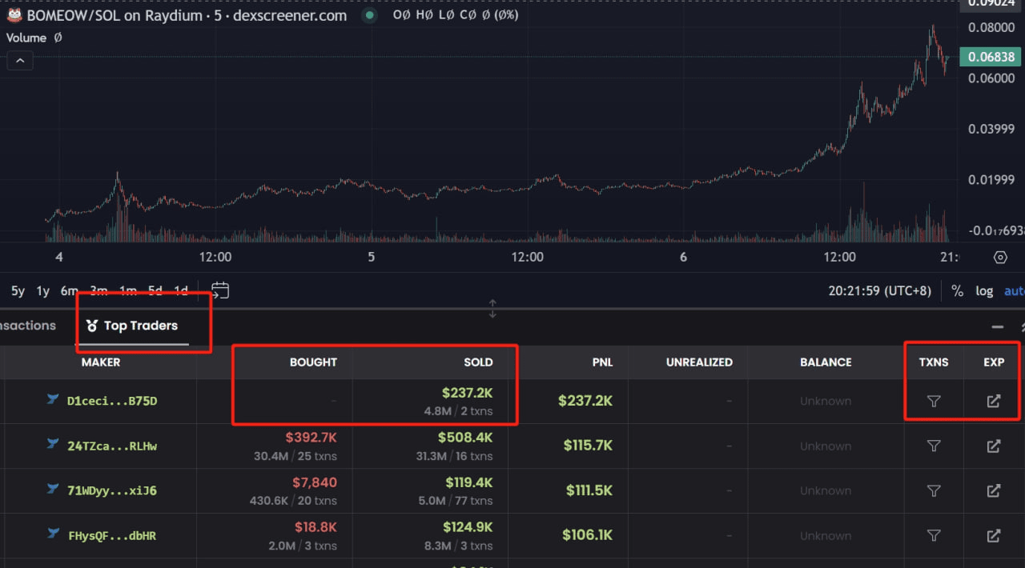Open explorer link for 71WDyy...xiJ6
The height and width of the screenshot is (568, 1025).
994,491
